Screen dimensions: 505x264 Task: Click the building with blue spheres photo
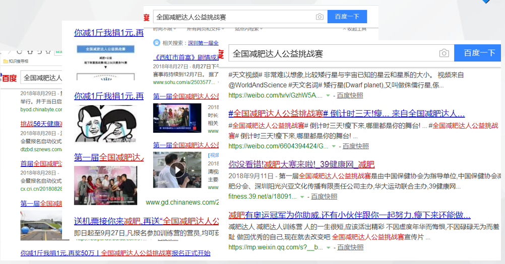coord(41,226)
